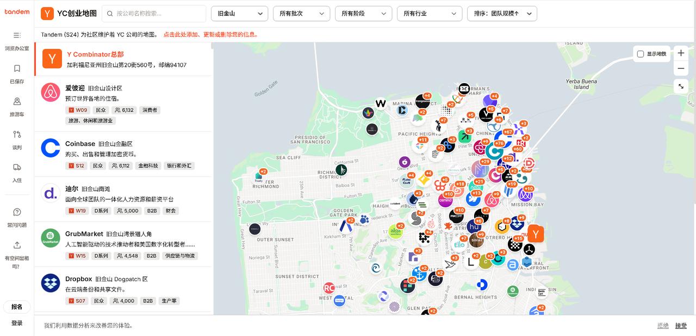Open the 所有阶段 stage dropdown
The height and width of the screenshot is (336, 696).
pyautogui.click(x=364, y=14)
